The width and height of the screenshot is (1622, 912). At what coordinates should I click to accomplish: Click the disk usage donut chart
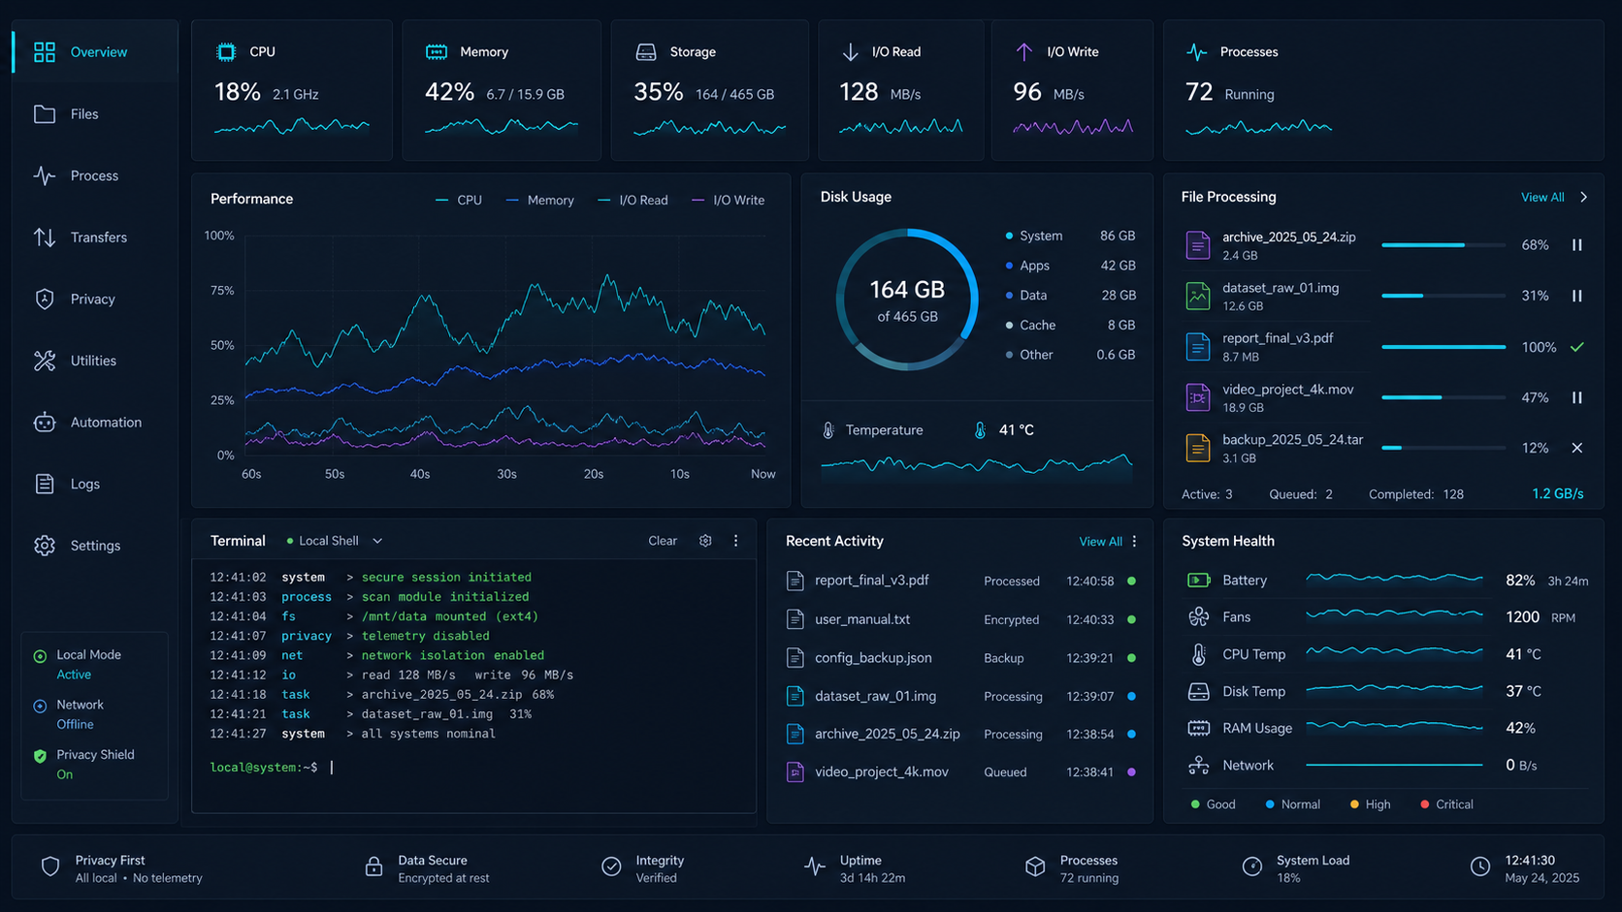coord(907,299)
